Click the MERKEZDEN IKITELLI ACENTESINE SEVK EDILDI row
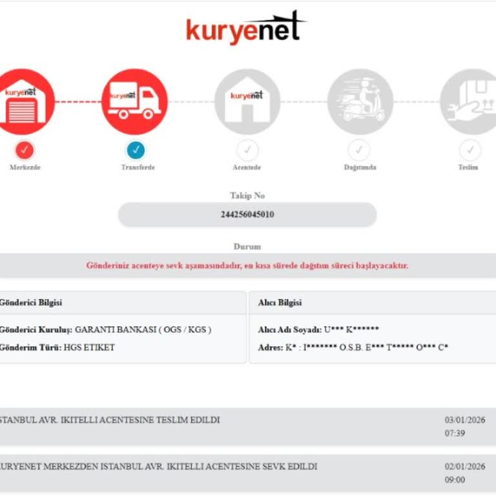Screen dimensions: 496x496 248,473
